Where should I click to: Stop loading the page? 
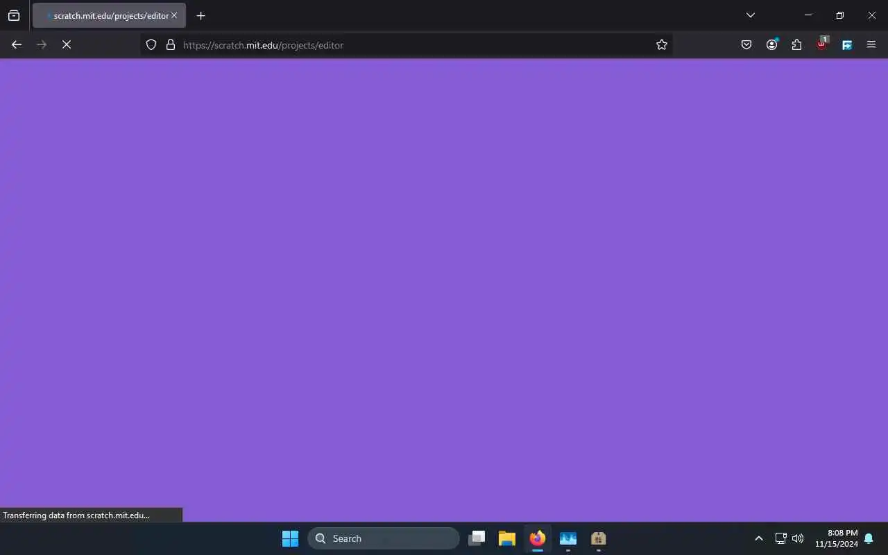pos(67,44)
